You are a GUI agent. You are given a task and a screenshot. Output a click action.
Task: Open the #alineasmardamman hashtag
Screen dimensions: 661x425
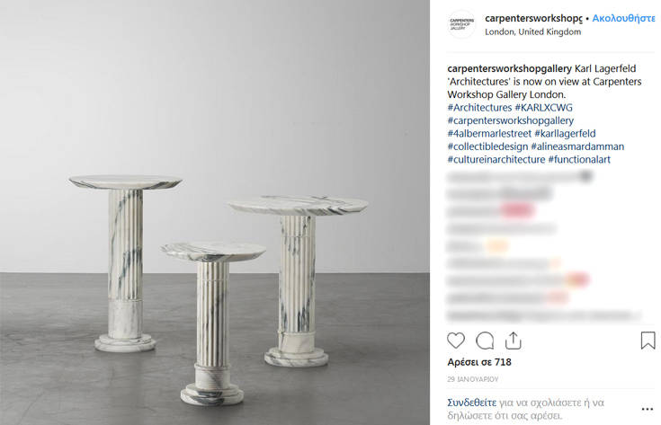click(x=577, y=146)
